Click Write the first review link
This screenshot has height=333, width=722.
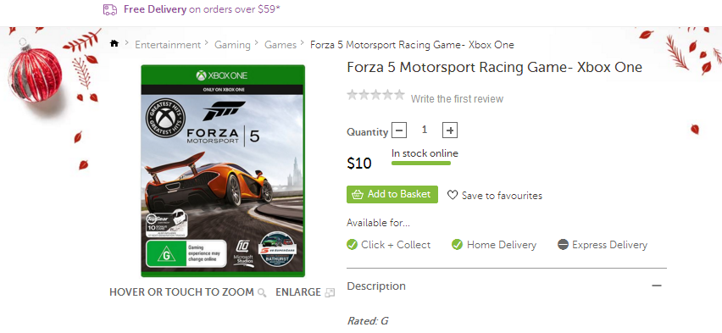[x=457, y=99]
